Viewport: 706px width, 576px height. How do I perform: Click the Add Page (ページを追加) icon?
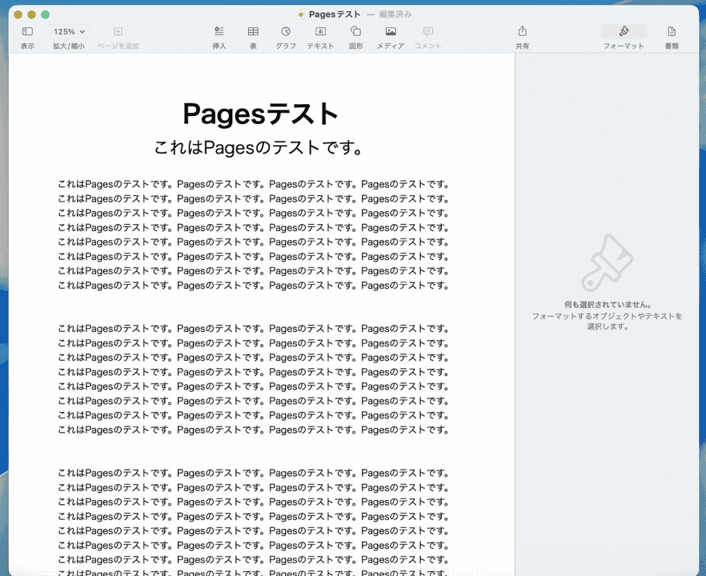(x=118, y=32)
